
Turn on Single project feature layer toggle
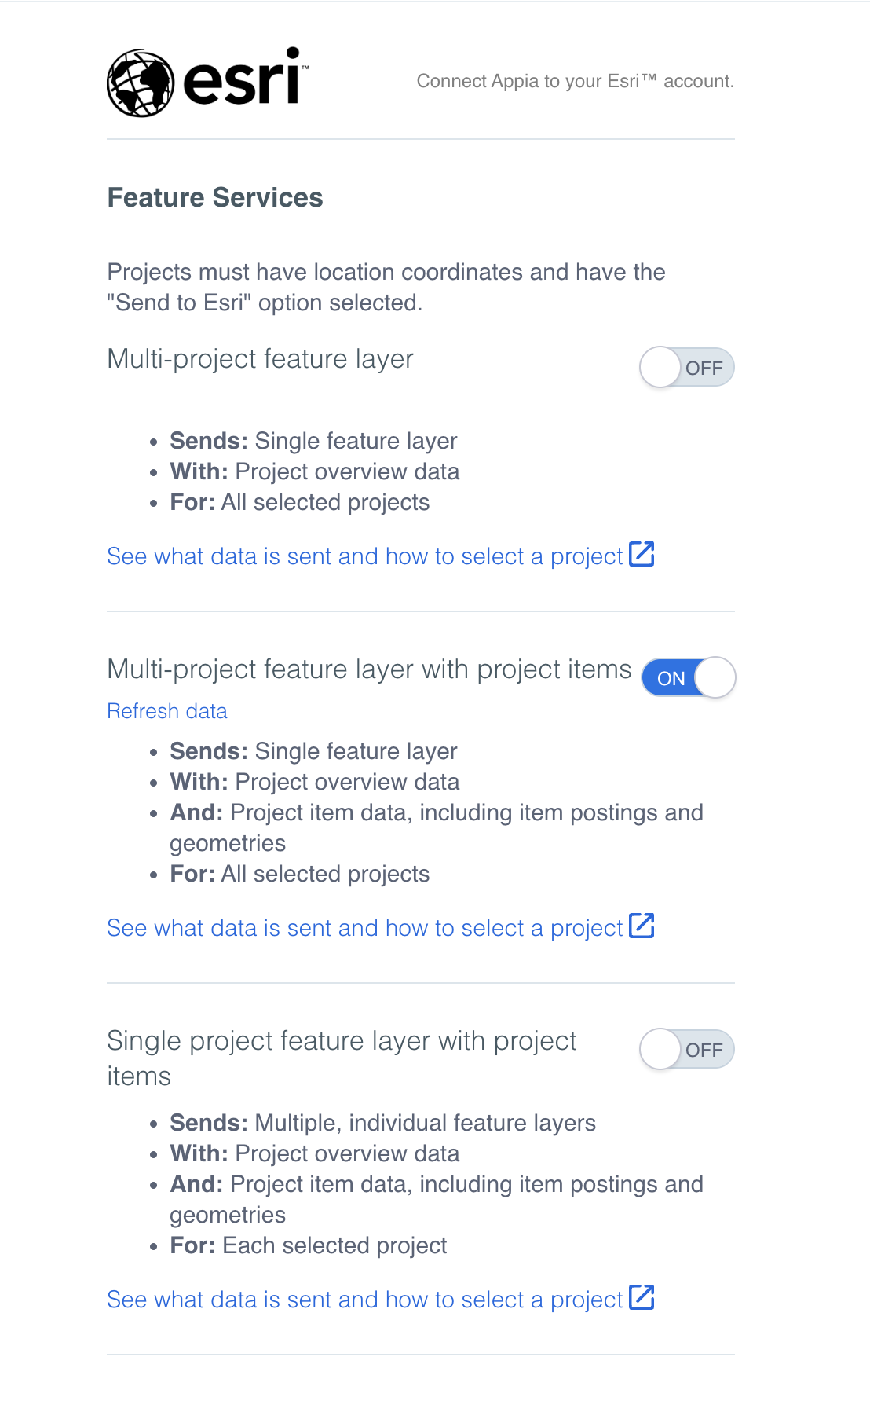pos(687,1050)
